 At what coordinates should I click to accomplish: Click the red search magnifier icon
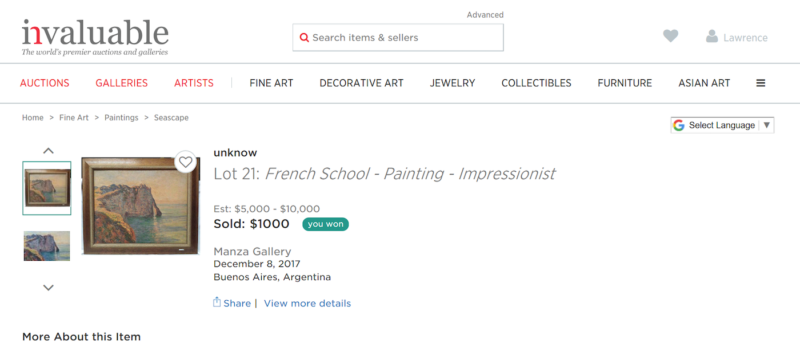point(305,38)
